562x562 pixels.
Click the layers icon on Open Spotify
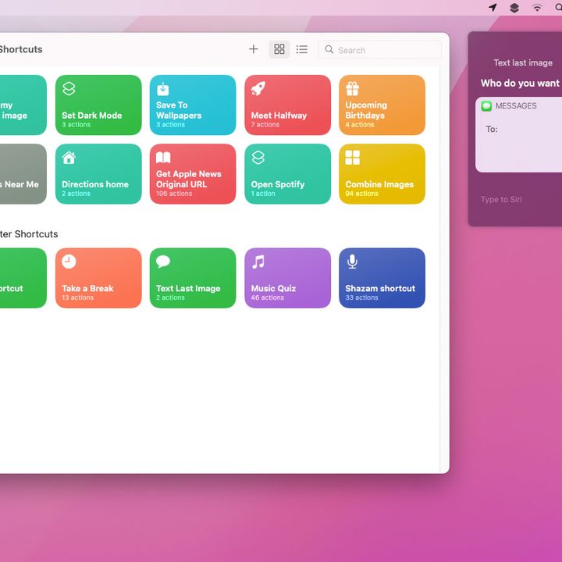[258, 158]
